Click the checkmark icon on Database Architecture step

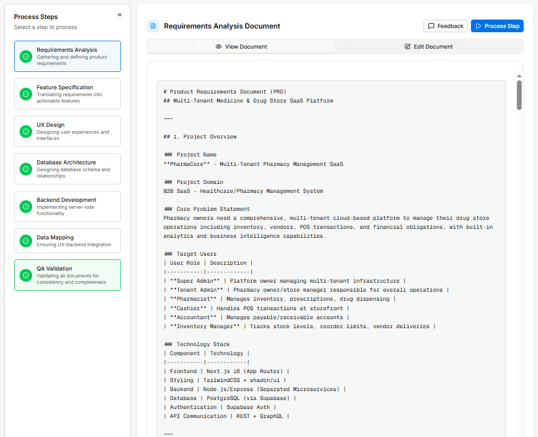(25, 169)
